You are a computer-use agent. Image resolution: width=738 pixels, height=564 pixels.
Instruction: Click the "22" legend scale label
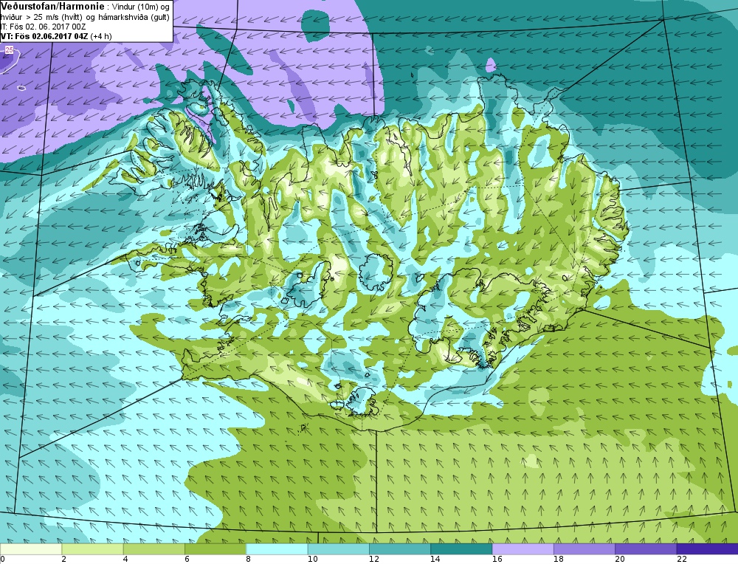pos(681,560)
